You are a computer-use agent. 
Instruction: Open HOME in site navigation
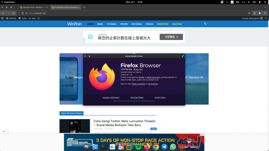pos(90,24)
